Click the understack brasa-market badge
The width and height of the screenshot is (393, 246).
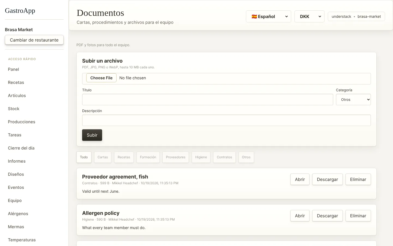tap(356, 16)
